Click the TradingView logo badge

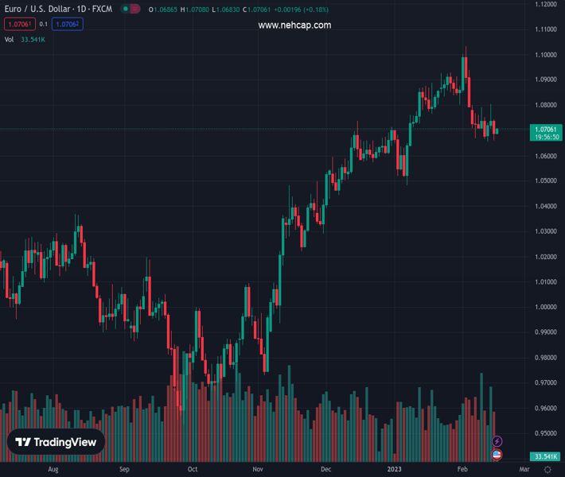[x=56, y=443]
